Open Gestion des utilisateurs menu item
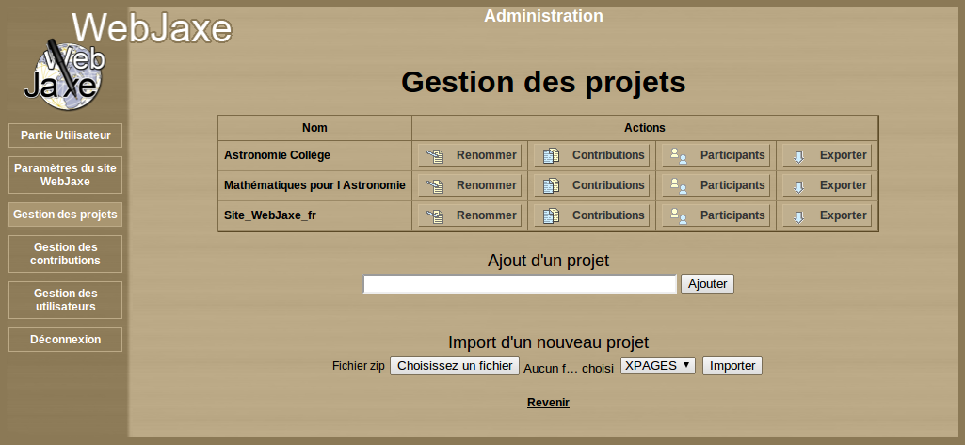The height and width of the screenshot is (445, 965). (66, 300)
